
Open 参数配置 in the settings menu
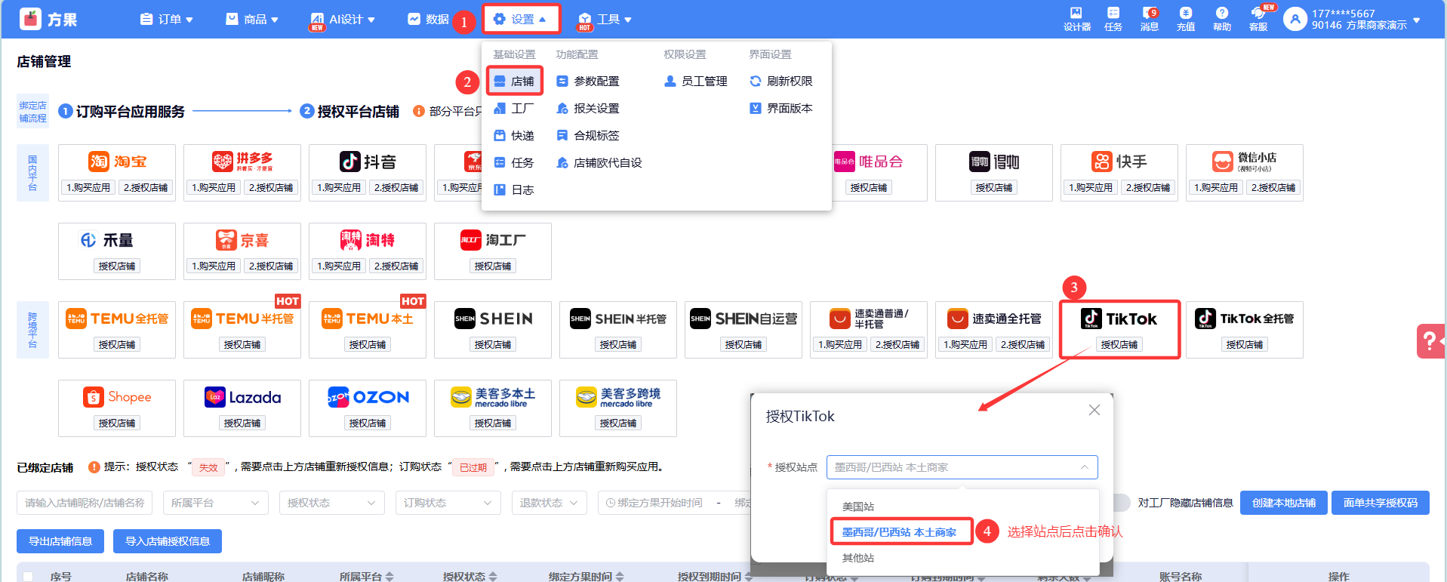tap(588, 82)
